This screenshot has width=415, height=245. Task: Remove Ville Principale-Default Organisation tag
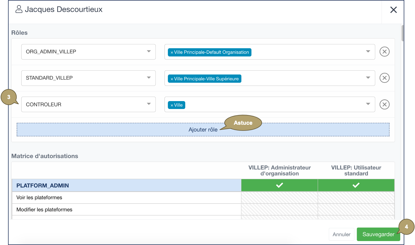coord(172,53)
